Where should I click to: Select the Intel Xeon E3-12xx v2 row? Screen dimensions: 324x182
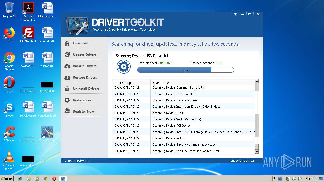click(184, 107)
